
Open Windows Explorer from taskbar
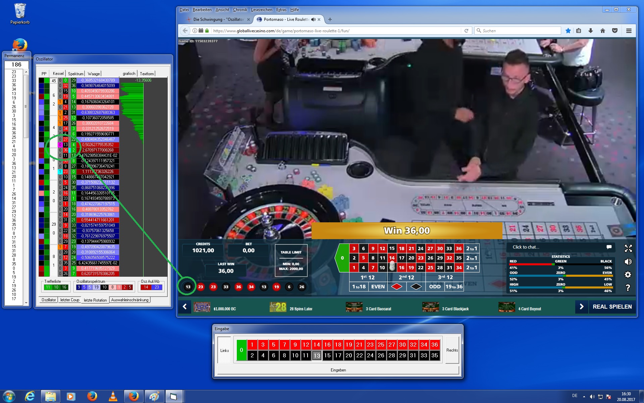[x=51, y=396]
